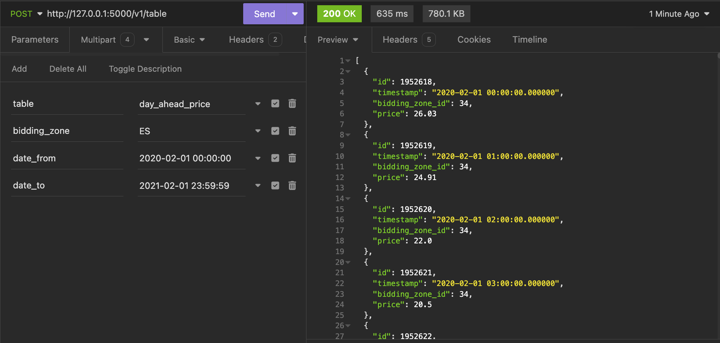Open the Cookies tab
The height and width of the screenshot is (343, 720).
click(474, 40)
